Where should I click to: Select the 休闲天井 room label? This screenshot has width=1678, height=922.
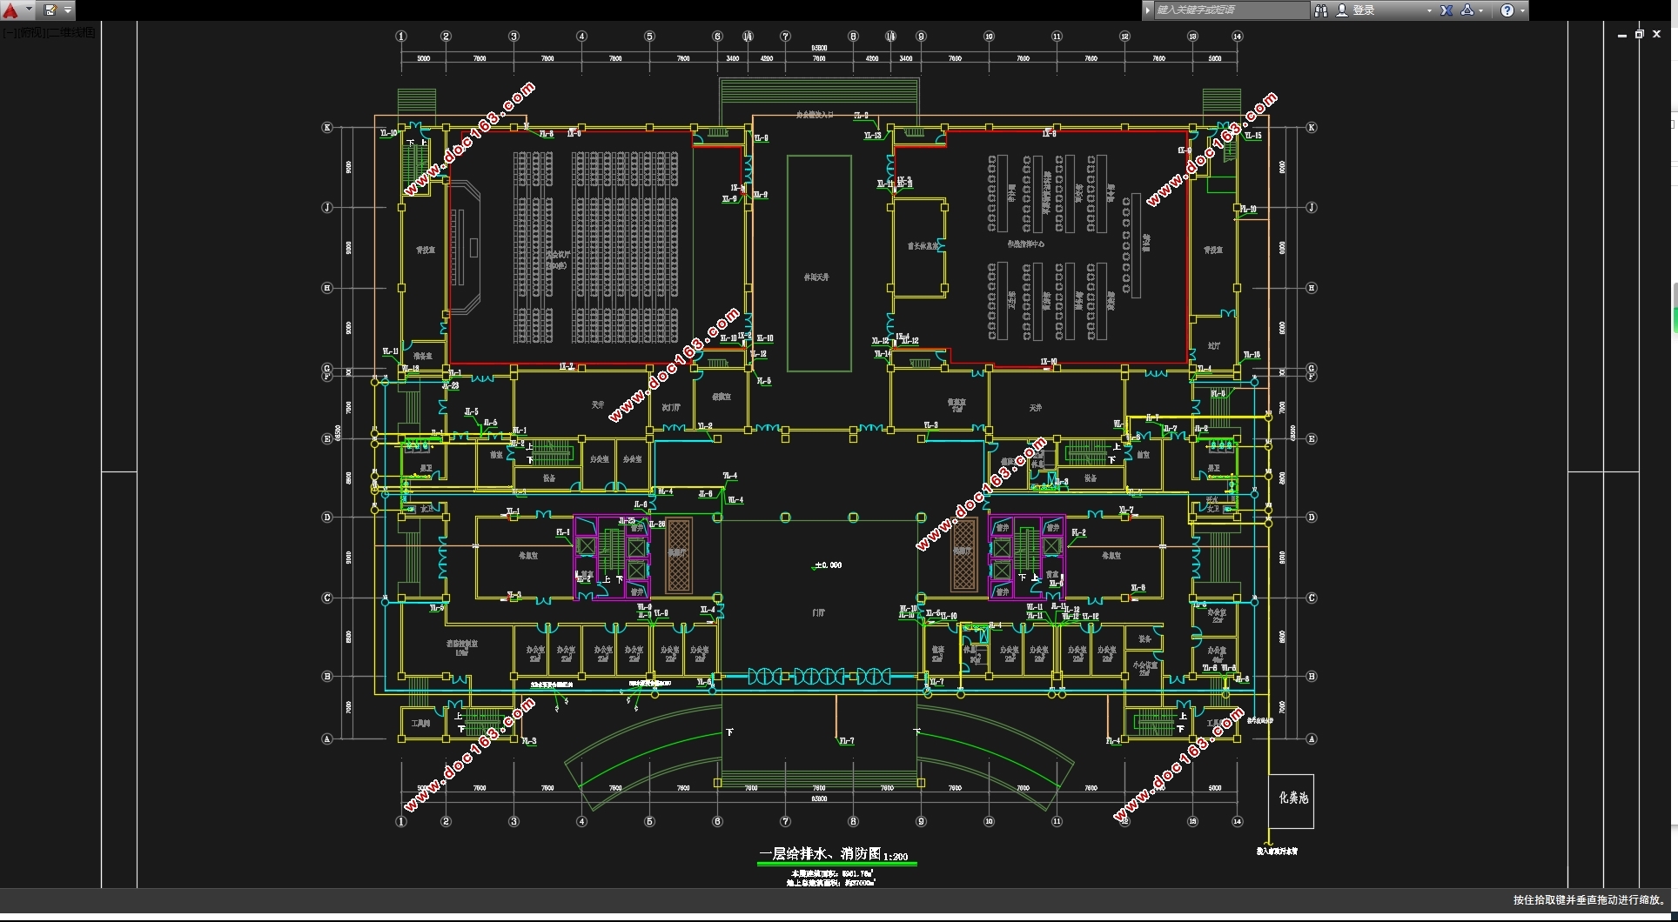tap(816, 277)
